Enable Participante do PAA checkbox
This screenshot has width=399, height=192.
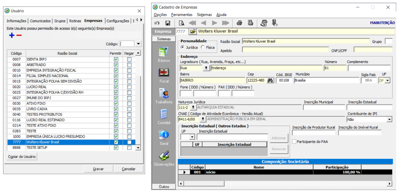tap(294, 141)
